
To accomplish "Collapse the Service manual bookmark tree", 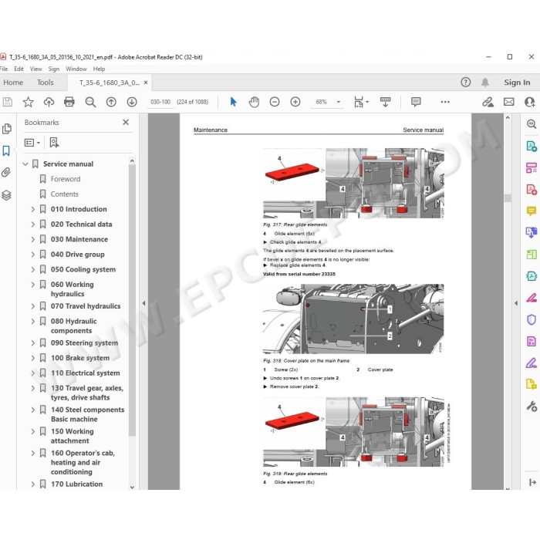I will (25, 164).
